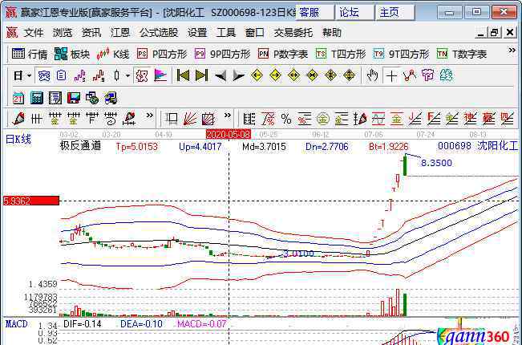522x345 pixels.
Task: Open the candlestick chart type dropdown arrow
Action: tap(127, 76)
